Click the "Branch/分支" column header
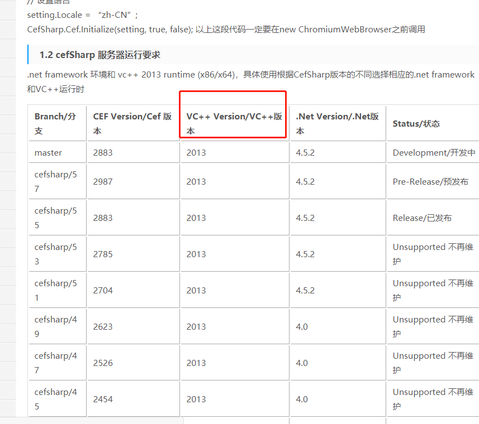 [58, 123]
